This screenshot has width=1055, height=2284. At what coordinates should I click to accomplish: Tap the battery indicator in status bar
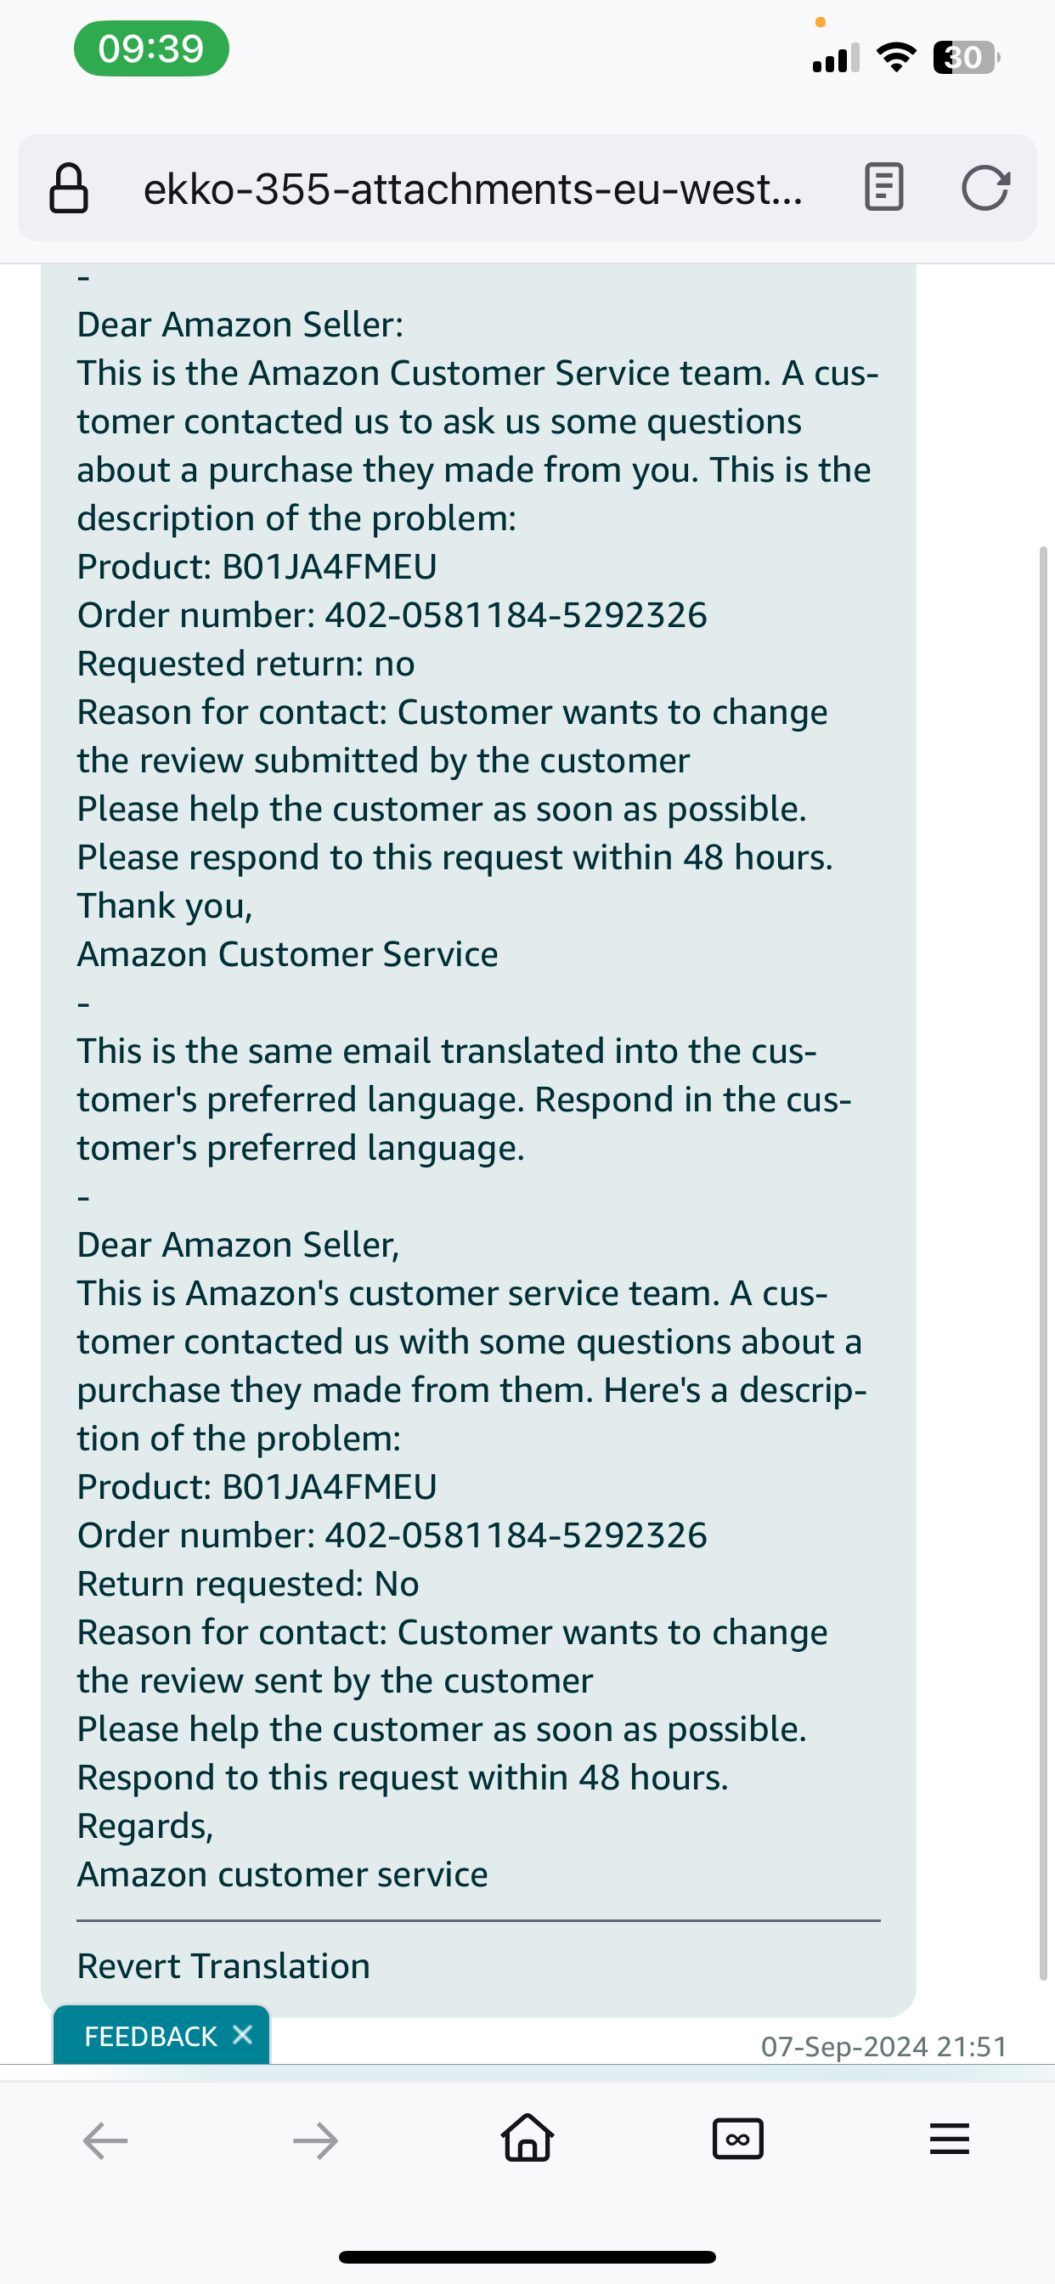point(966,58)
